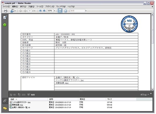Click the open attachment button
The image size is (156, 114).
pyautogui.click(x=13, y=95)
